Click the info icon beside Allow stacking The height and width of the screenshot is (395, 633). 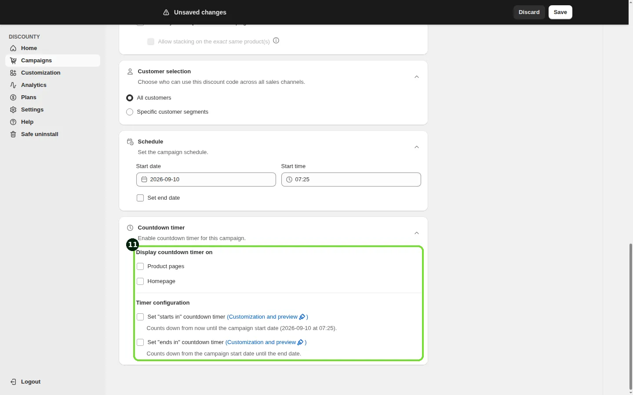(x=276, y=41)
